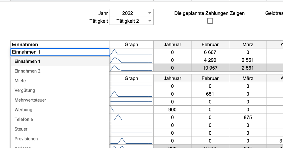Select Einnahmen 1 from dropdown list
283x148 pixels.
tap(28, 61)
